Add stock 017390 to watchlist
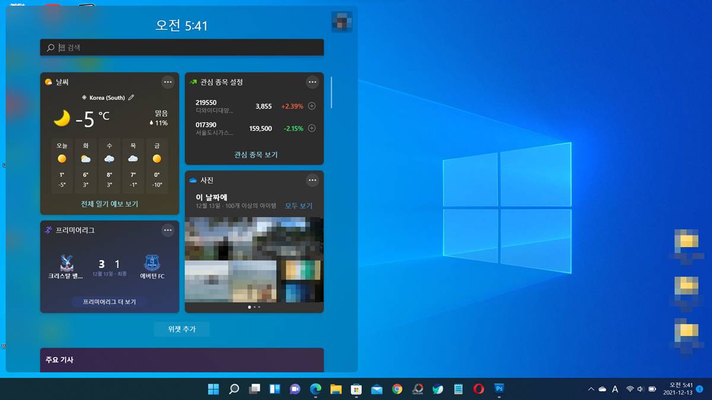This screenshot has width=712, height=400. (x=311, y=128)
